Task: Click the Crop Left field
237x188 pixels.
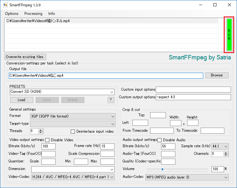Action: click(140, 123)
